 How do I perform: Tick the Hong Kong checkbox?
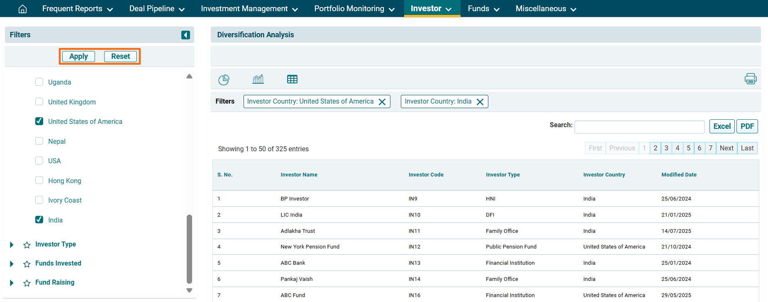pos(39,180)
